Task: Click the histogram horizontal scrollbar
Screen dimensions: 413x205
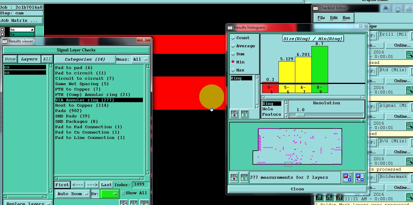Action: pyautogui.click(x=313, y=97)
